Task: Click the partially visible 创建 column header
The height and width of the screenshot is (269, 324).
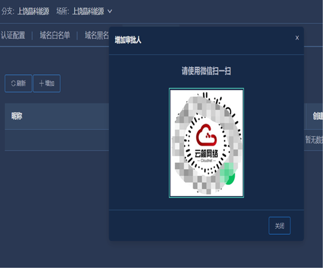Action: coord(318,117)
